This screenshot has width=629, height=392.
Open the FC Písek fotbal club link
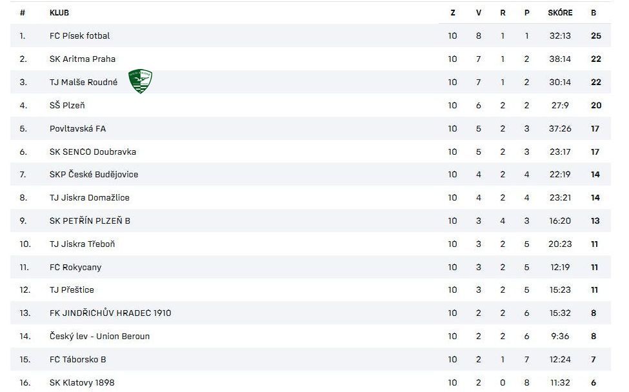pyautogui.click(x=79, y=35)
